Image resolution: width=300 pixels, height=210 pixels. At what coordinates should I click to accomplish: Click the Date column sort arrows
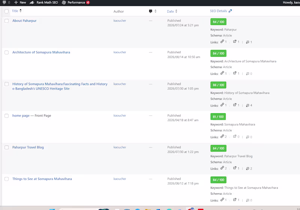click(x=176, y=11)
